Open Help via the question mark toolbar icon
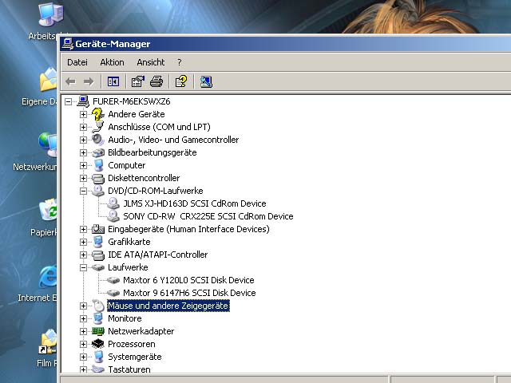 click(x=181, y=81)
